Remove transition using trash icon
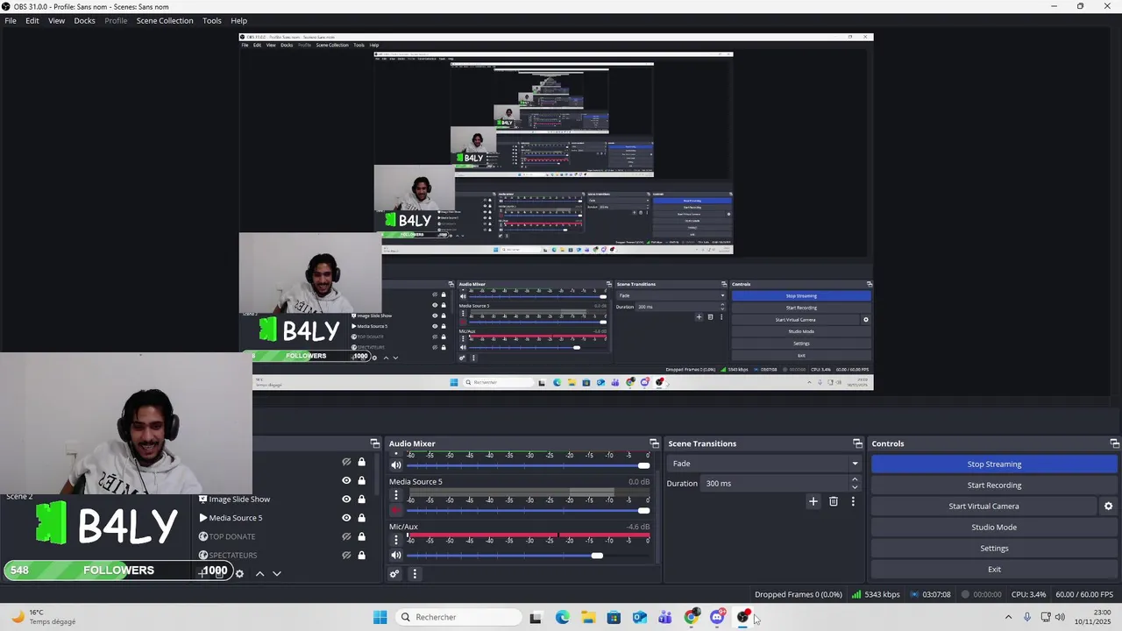This screenshot has height=631, width=1122. tap(834, 501)
